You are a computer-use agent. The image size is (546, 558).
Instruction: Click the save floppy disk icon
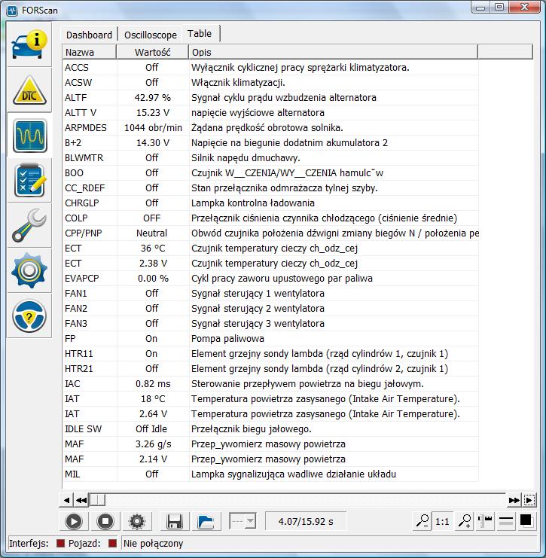click(x=175, y=521)
